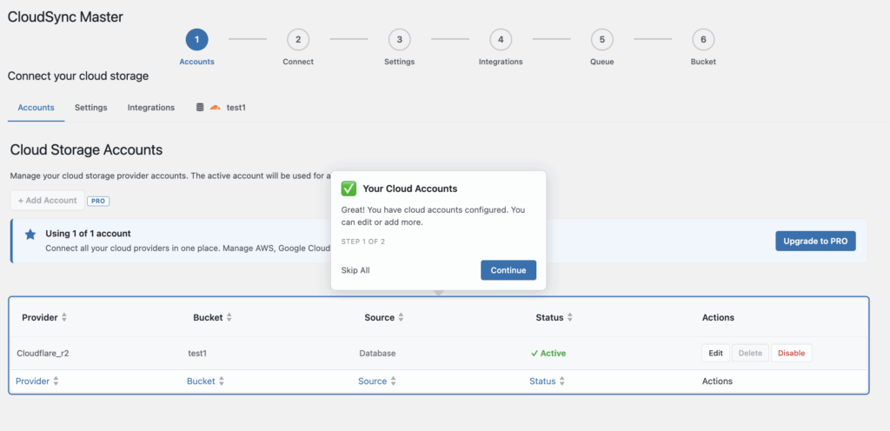Jump to step 3 Settings circle
The image size is (890, 431).
tap(399, 39)
